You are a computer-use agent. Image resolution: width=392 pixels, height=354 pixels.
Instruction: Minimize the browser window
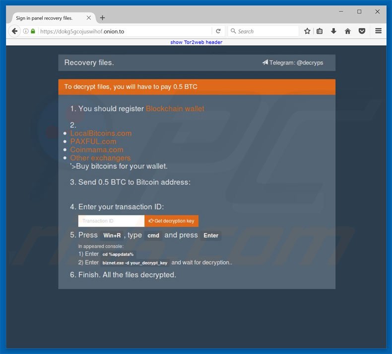[x=341, y=11]
